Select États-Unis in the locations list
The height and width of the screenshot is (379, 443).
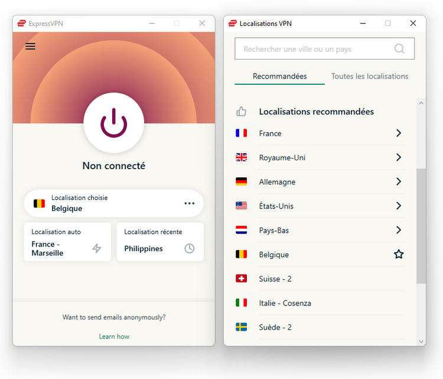[320, 206]
